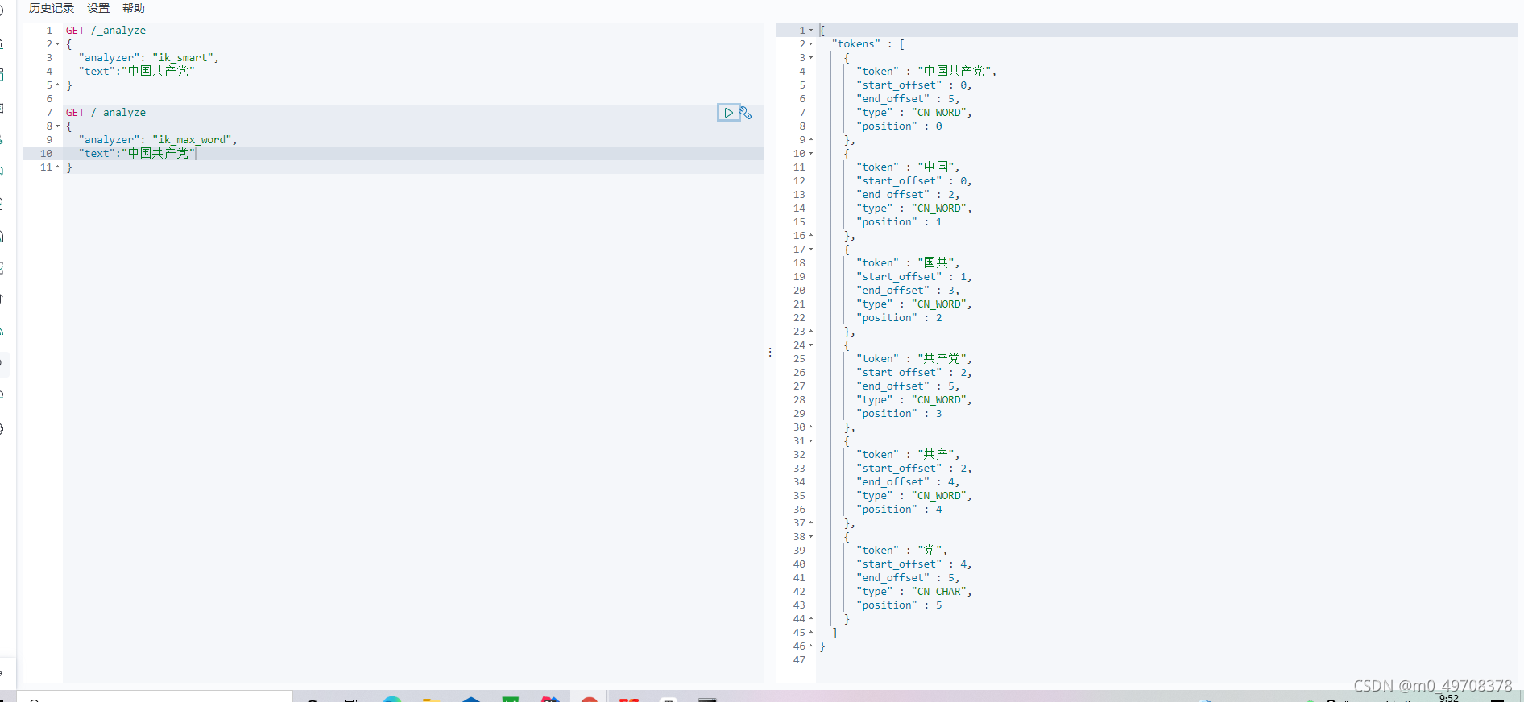Open the 历史记录 menu
This screenshot has width=1524, height=702.
(52, 8)
